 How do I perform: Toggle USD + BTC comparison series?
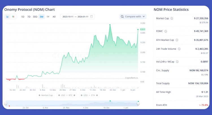point(67,95)
